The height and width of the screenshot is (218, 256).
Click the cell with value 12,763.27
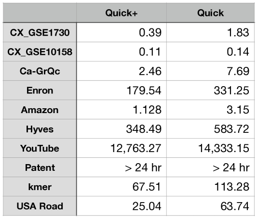[121, 148]
